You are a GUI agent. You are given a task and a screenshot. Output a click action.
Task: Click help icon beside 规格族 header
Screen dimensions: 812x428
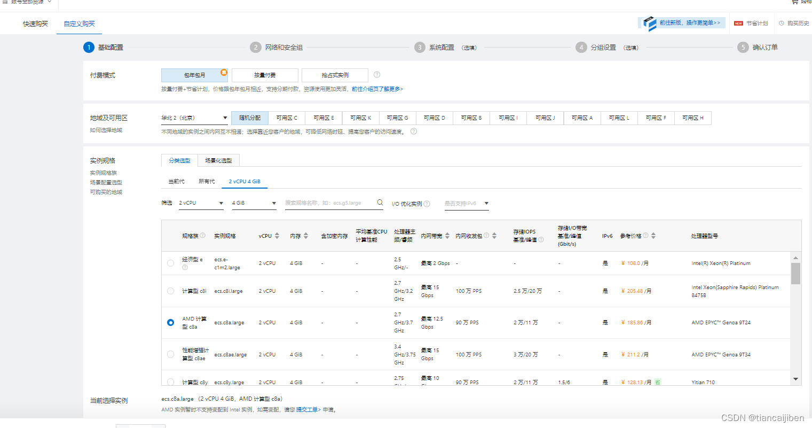tap(203, 235)
